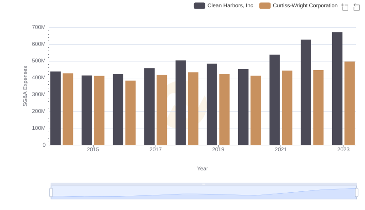Viewport: 365px width, 210px height.
Task: Click the Curtiss-Wright bar for 2016
Action: coord(130,113)
